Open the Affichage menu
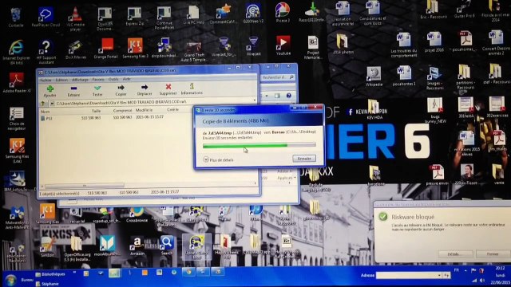 pyautogui.click(x=80, y=80)
